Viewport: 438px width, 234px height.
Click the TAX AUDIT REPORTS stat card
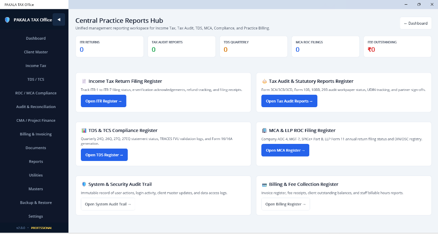pyautogui.click(x=181, y=47)
